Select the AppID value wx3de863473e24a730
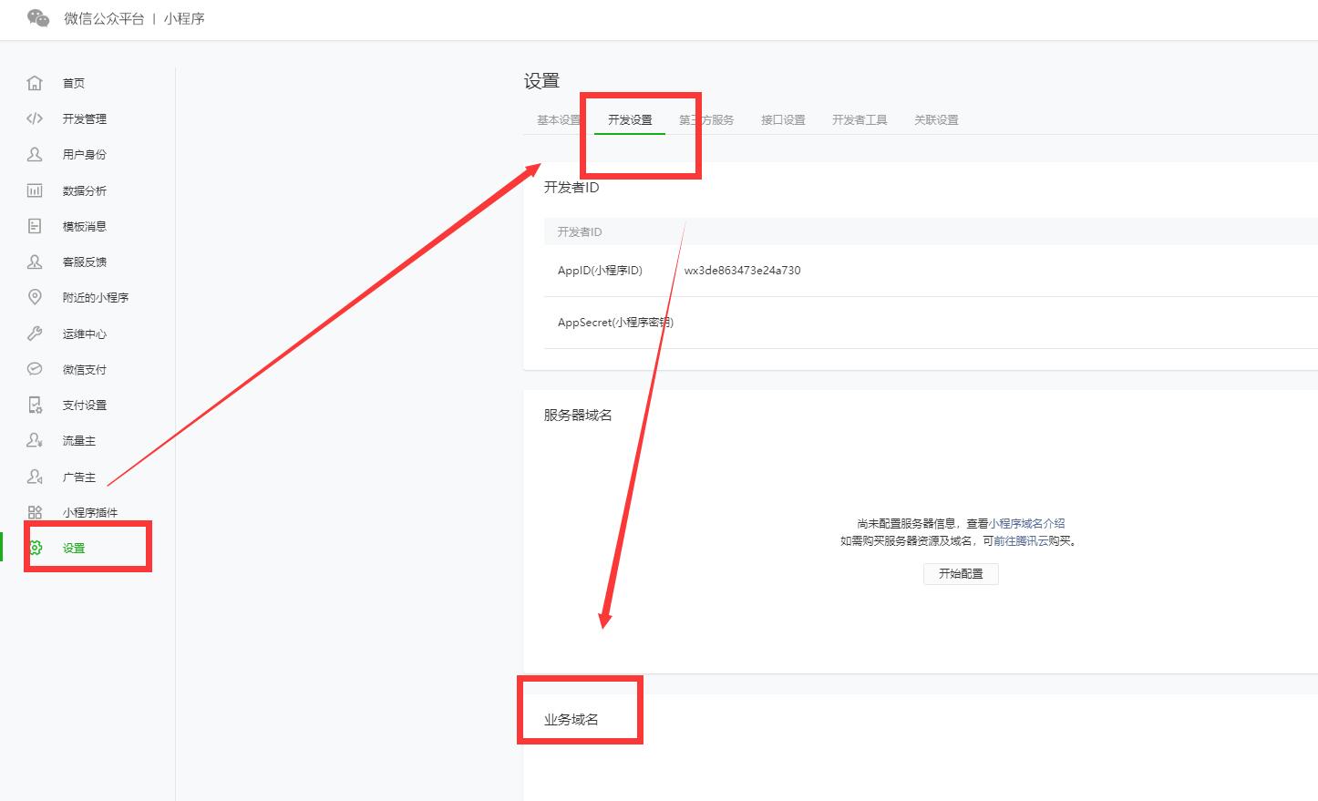 pos(742,271)
